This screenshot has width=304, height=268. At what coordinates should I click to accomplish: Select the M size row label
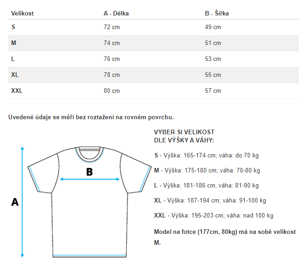14,43
